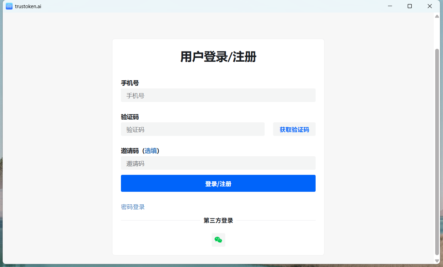Focus the 邀请码 invitation code input field
Screen dimensions: 443x267
click(x=218, y=163)
